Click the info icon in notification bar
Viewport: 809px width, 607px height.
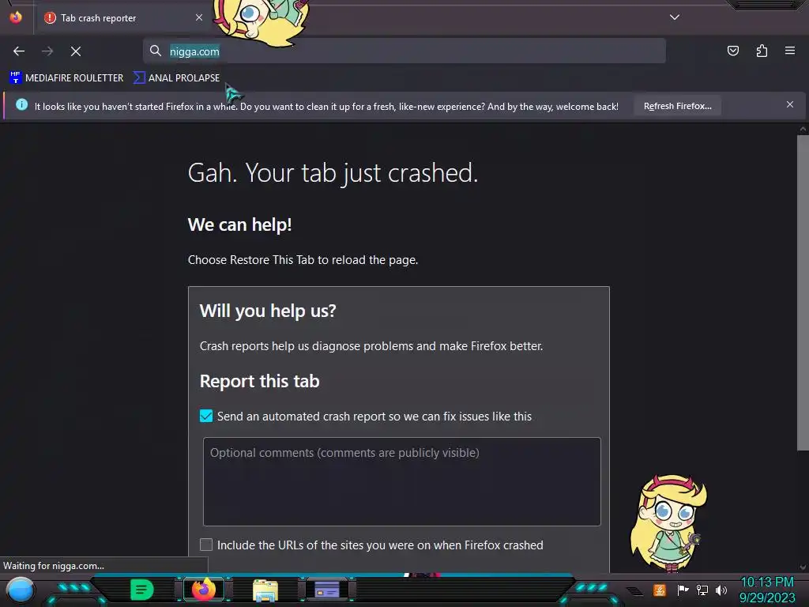pos(21,105)
